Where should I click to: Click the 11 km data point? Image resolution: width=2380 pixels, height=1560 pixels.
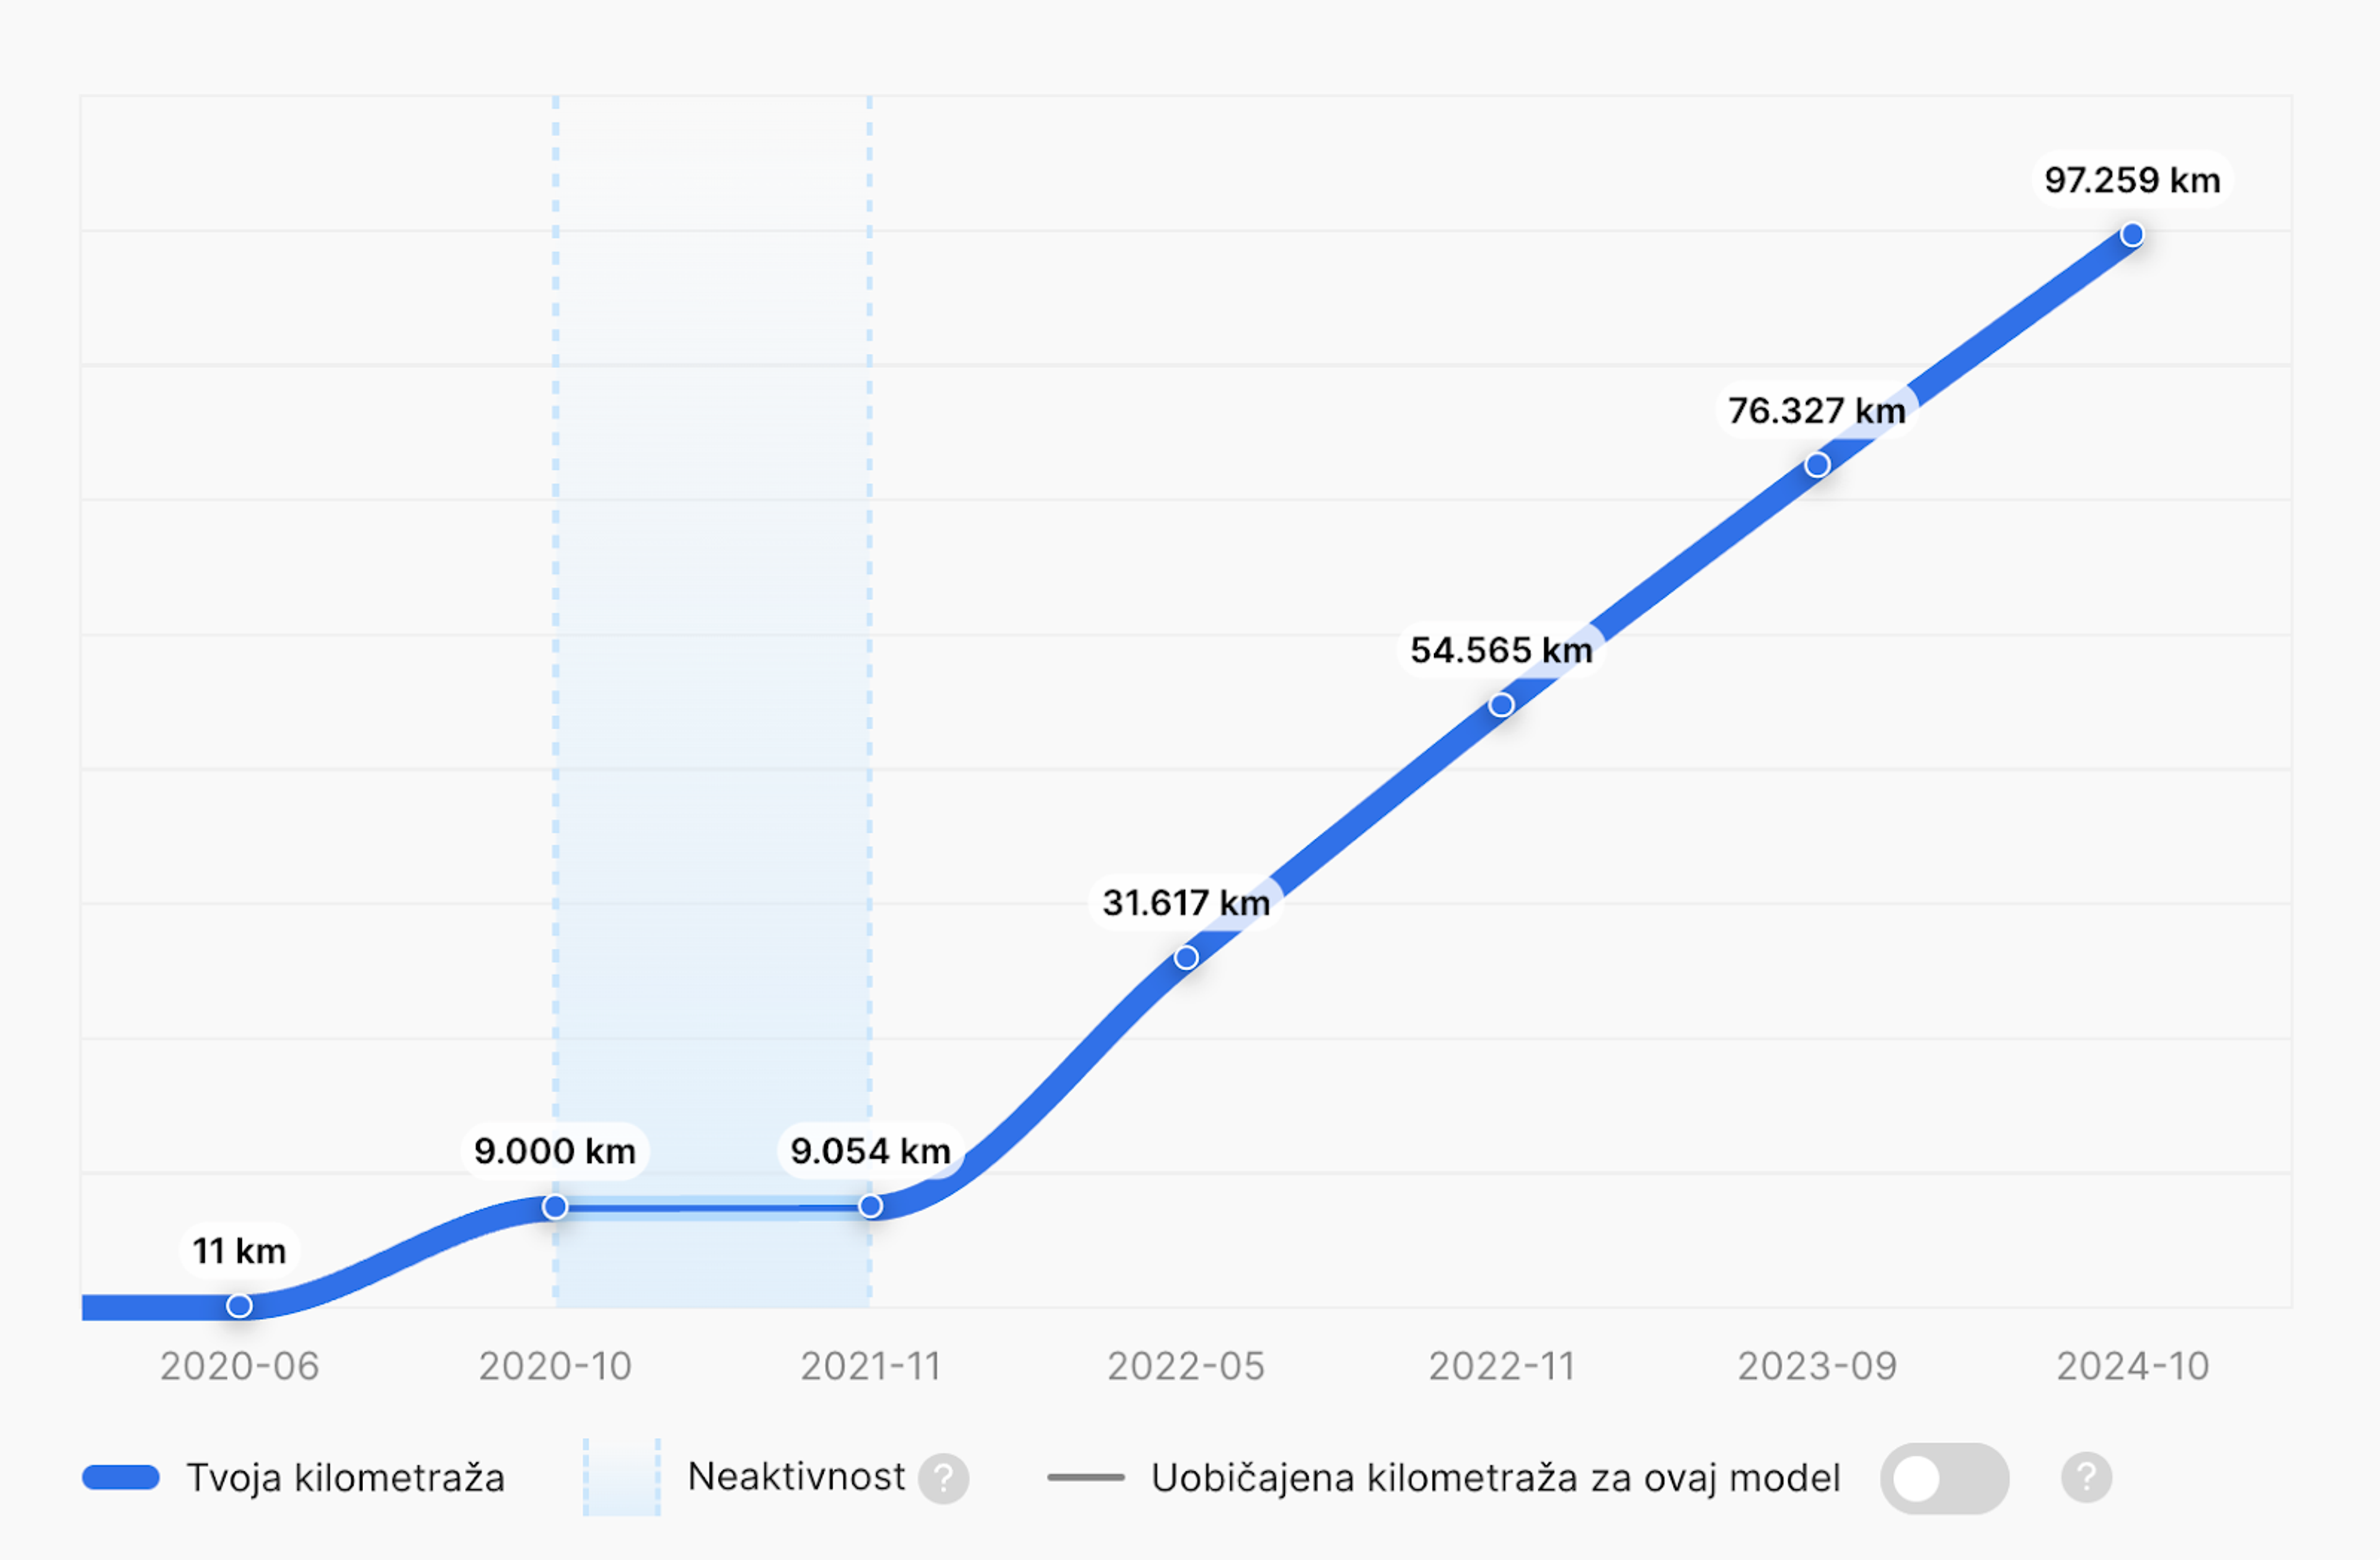[x=239, y=1305]
